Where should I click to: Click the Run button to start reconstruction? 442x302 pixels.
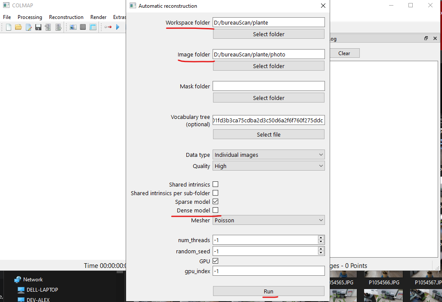(x=269, y=291)
